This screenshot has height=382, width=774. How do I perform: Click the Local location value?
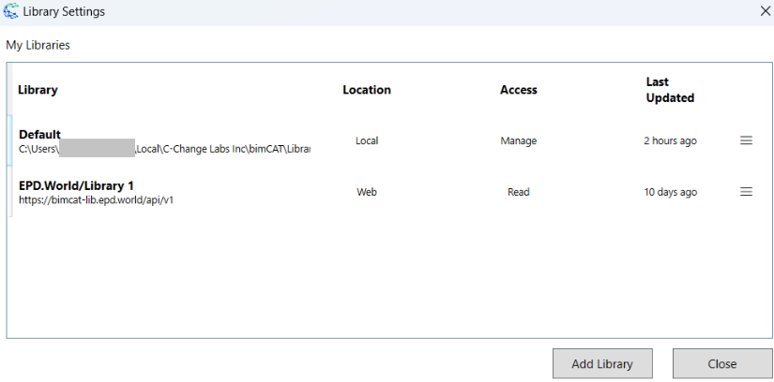pos(366,140)
